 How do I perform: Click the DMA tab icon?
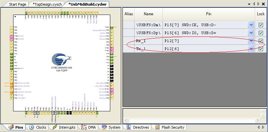pyautogui.click(x=84, y=127)
